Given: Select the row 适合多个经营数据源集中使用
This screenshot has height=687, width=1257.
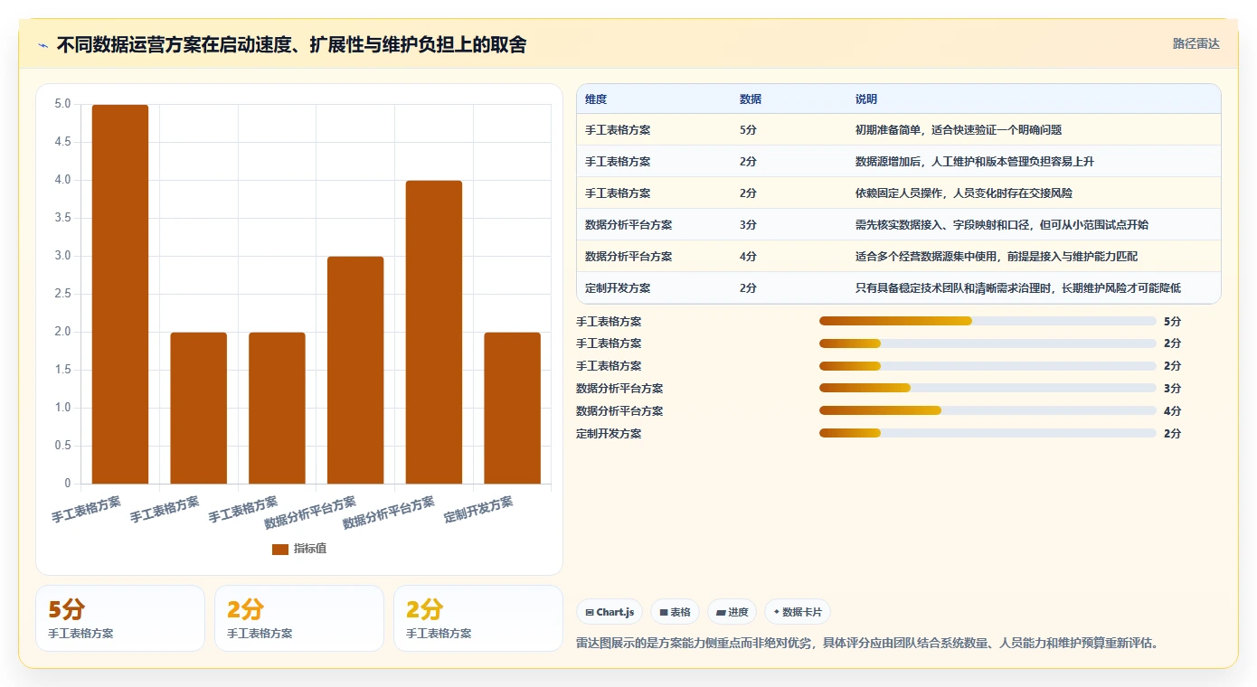Looking at the screenshot, I should pyautogui.click(x=899, y=256).
